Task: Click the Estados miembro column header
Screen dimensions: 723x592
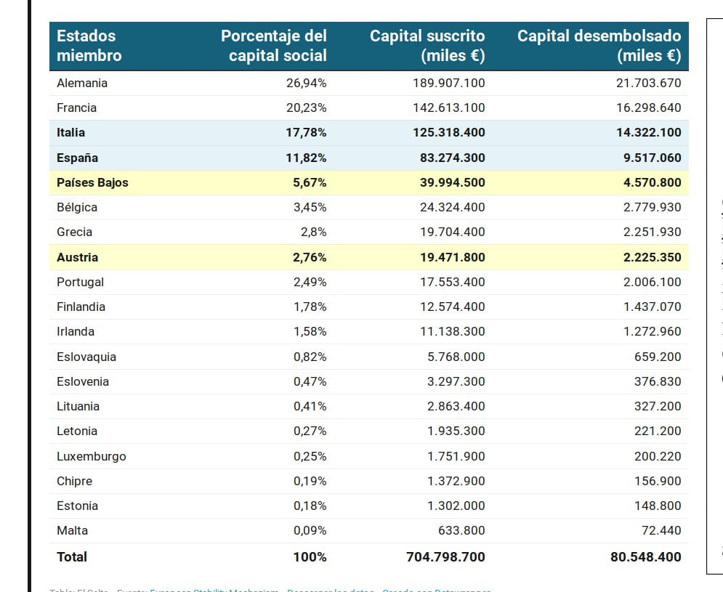Action: [x=89, y=46]
